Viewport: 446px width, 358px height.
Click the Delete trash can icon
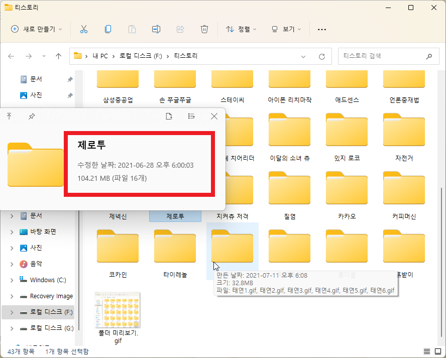pyautogui.click(x=204, y=29)
